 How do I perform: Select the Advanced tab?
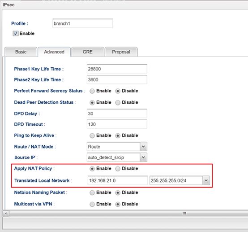pyautogui.click(x=54, y=52)
